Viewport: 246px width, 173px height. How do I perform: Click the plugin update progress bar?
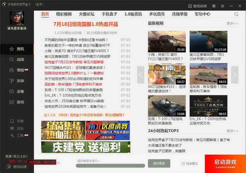110,166
